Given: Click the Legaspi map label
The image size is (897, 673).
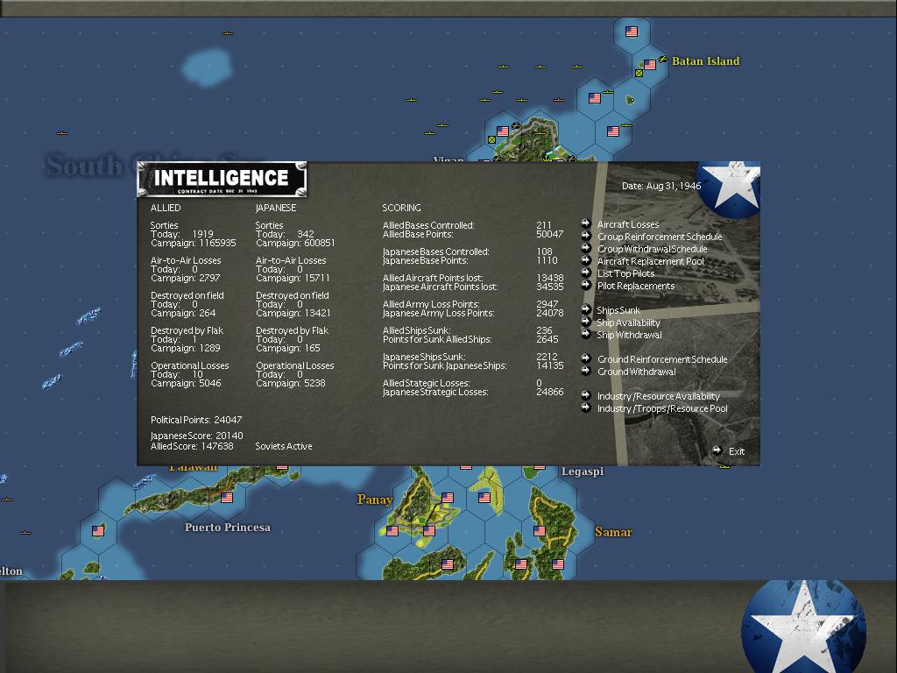Looking at the screenshot, I should pos(583,471).
